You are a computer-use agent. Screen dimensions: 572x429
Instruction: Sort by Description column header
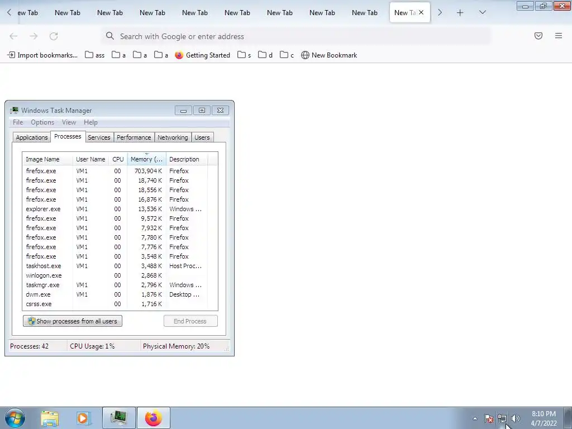pyautogui.click(x=187, y=159)
